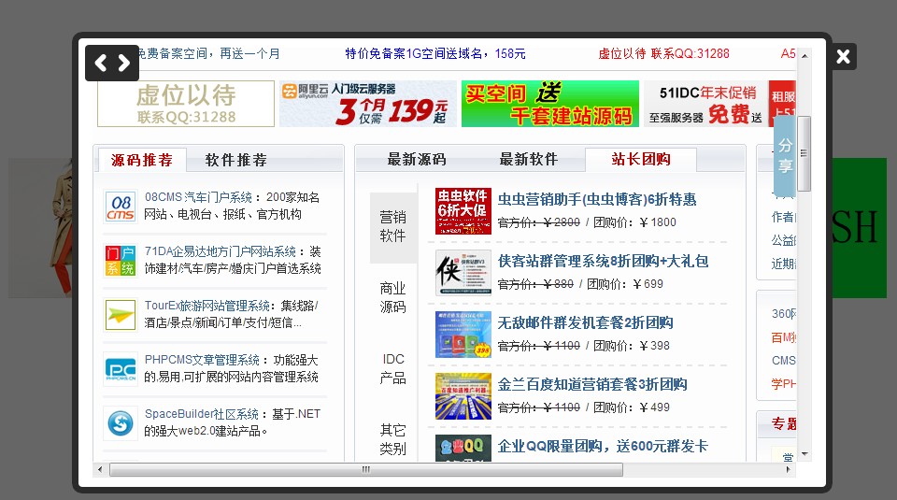The height and width of the screenshot is (500, 897).
Task: Open 金兰百度知道营销套餐3折团购 link
Action: pyautogui.click(x=592, y=385)
